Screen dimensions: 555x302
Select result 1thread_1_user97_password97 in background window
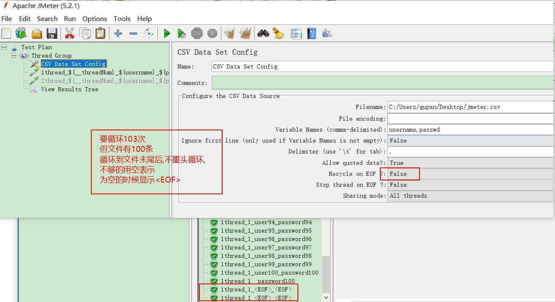click(x=266, y=247)
